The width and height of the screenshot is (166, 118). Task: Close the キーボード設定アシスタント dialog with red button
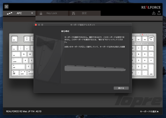[36, 25]
